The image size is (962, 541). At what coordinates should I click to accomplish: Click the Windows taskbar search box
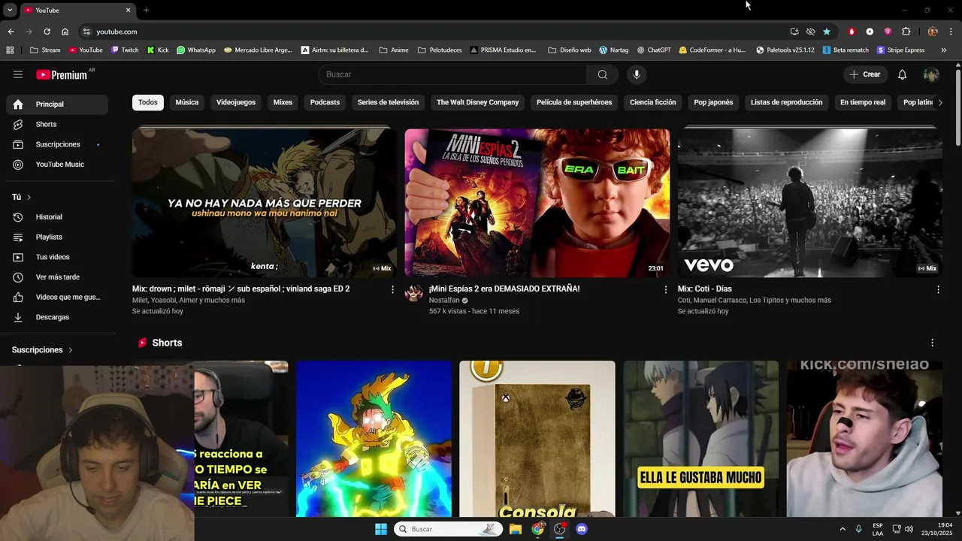click(448, 529)
